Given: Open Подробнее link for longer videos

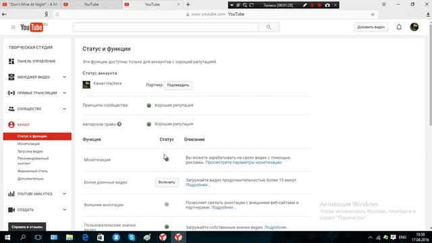Looking at the screenshot, I should point(198,185).
